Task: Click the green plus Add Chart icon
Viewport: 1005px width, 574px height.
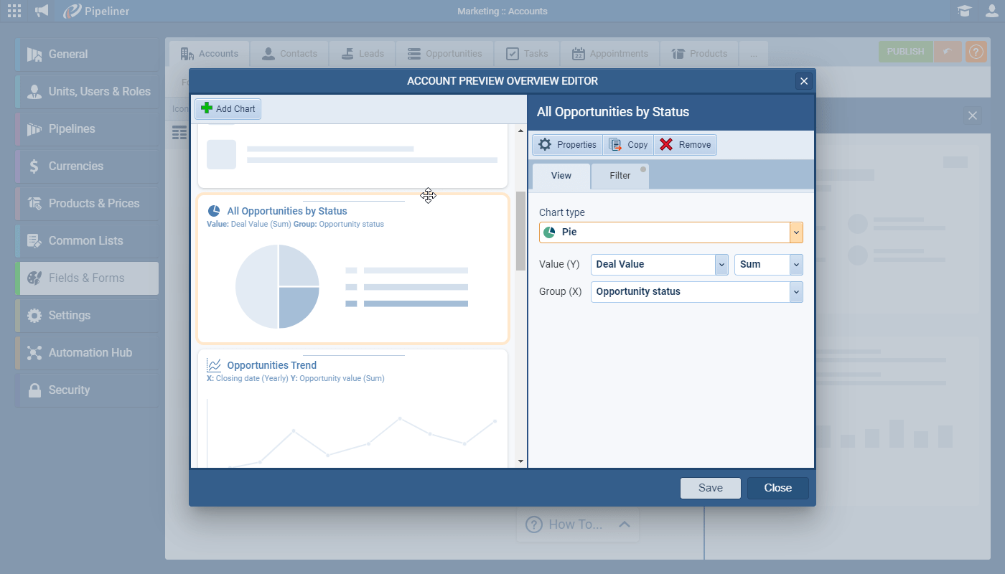Action: pos(207,108)
